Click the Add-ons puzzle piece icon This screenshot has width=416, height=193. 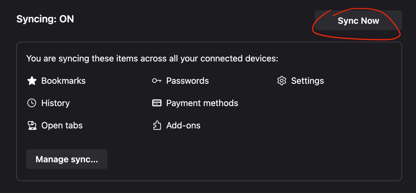click(x=157, y=125)
